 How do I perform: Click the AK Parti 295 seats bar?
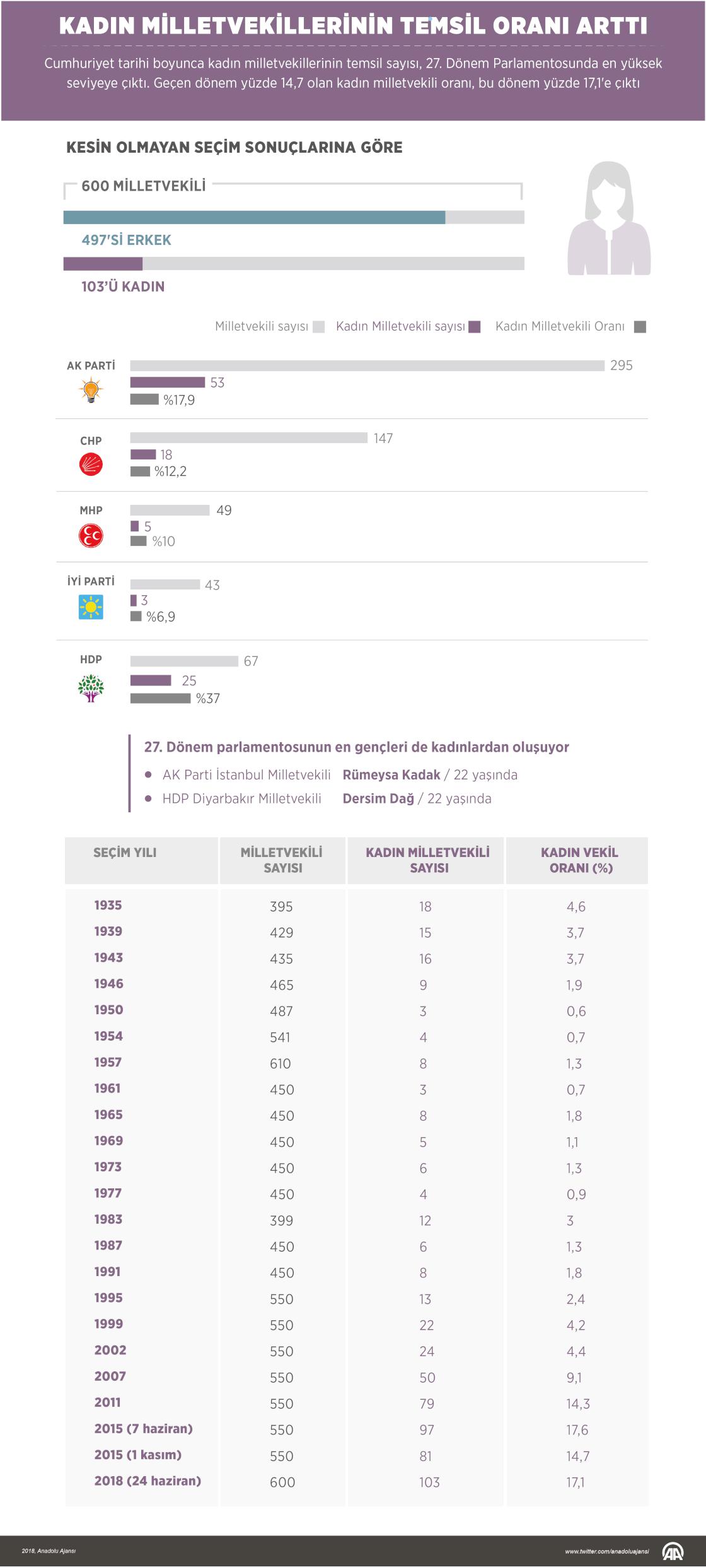point(367,366)
